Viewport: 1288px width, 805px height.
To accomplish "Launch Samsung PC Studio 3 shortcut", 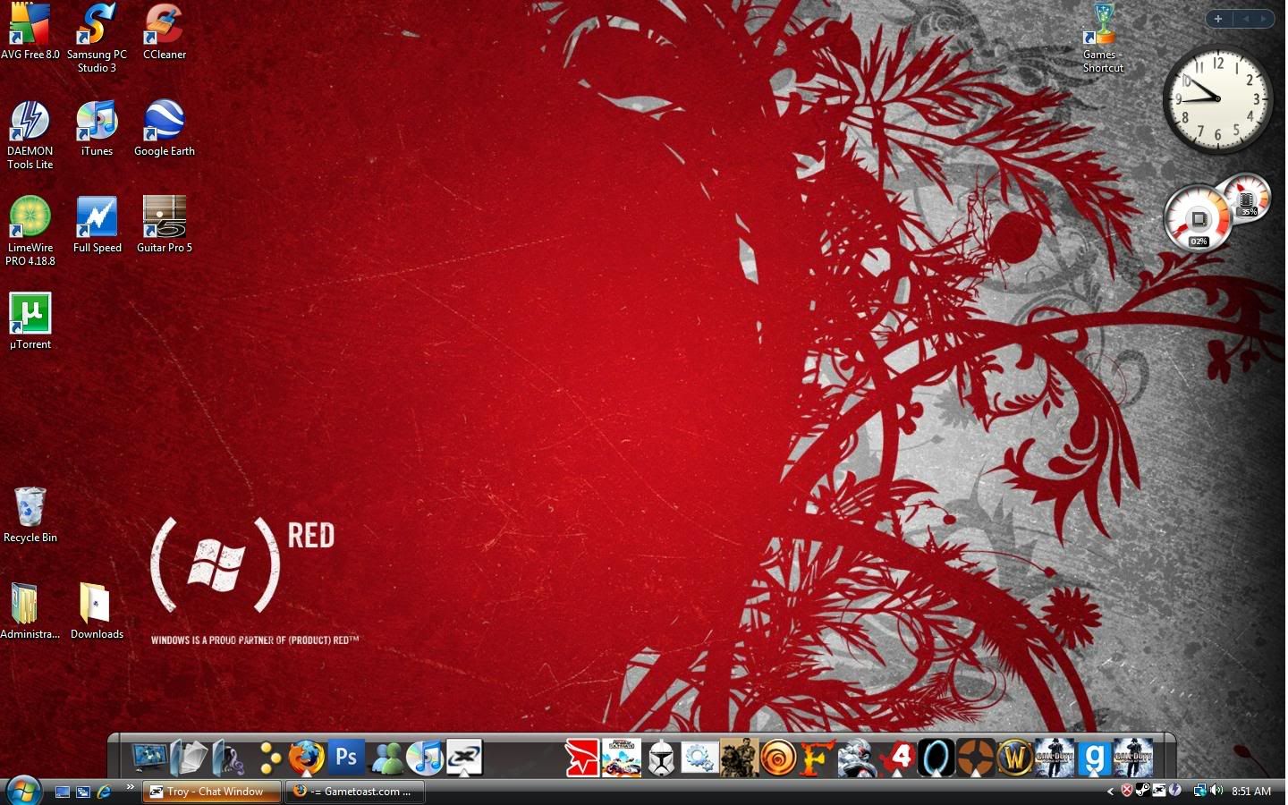I will pyautogui.click(x=97, y=38).
